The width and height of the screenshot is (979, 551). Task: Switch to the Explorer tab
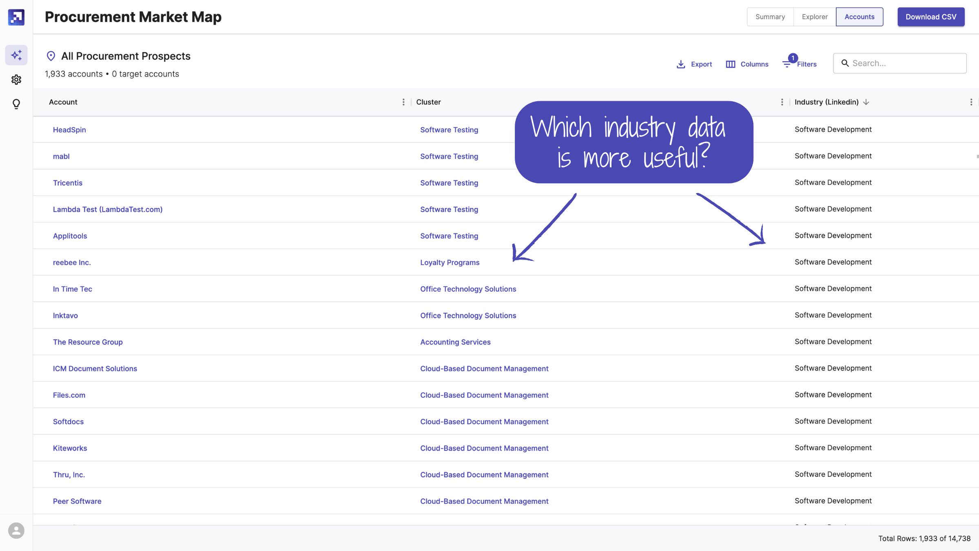pyautogui.click(x=814, y=17)
